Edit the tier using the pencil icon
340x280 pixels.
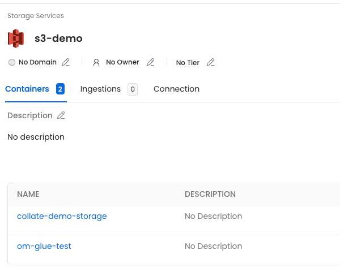pos(211,62)
